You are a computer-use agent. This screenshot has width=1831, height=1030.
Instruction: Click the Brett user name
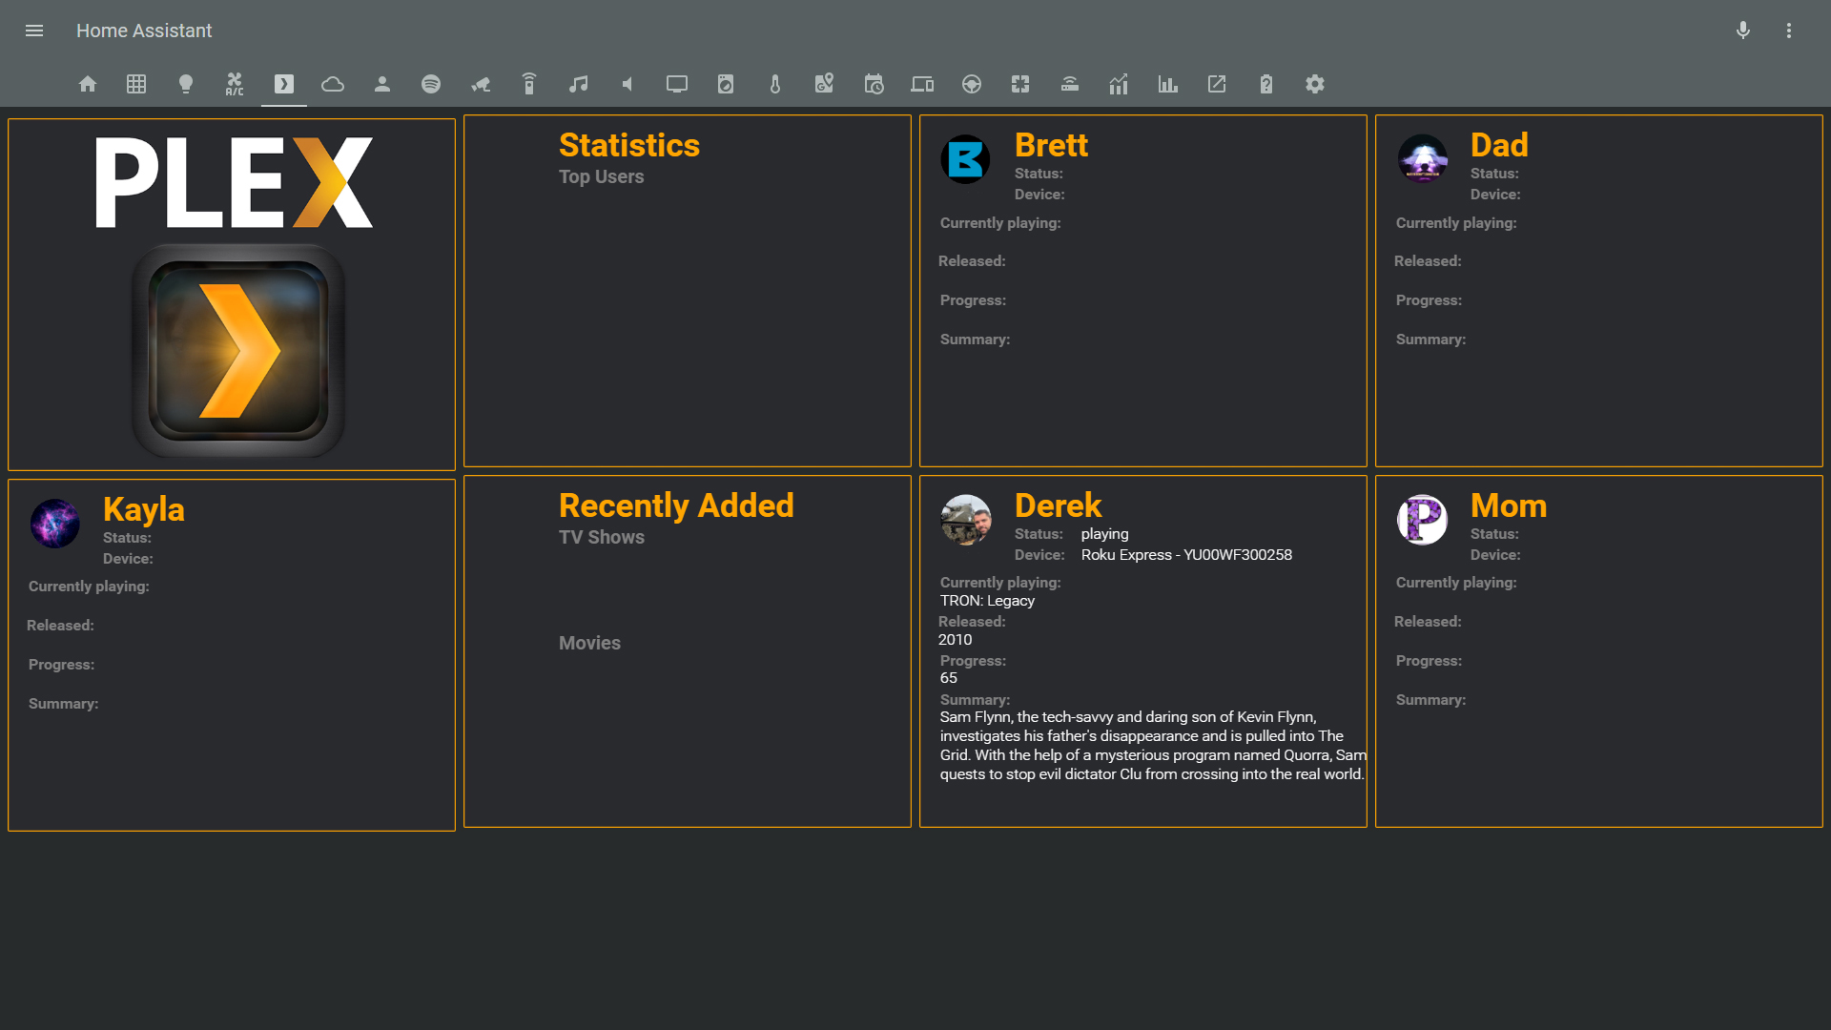1051,145
